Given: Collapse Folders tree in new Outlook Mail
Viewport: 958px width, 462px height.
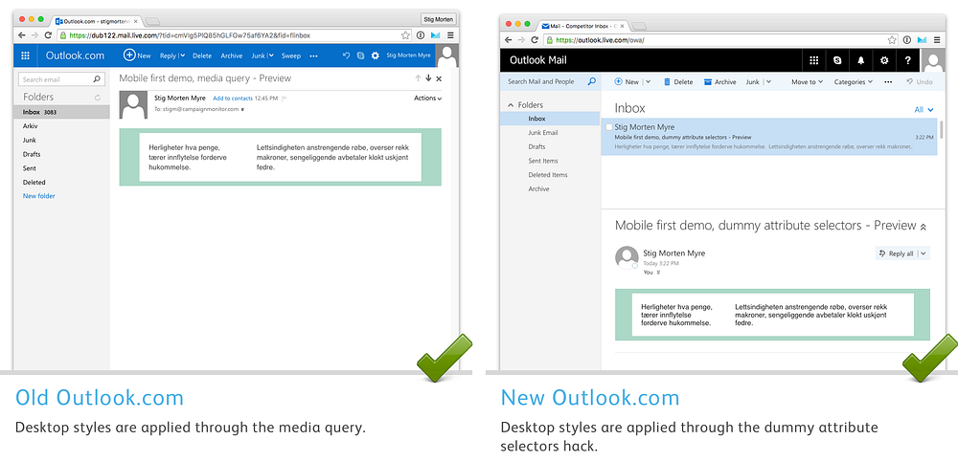Looking at the screenshot, I should [511, 105].
